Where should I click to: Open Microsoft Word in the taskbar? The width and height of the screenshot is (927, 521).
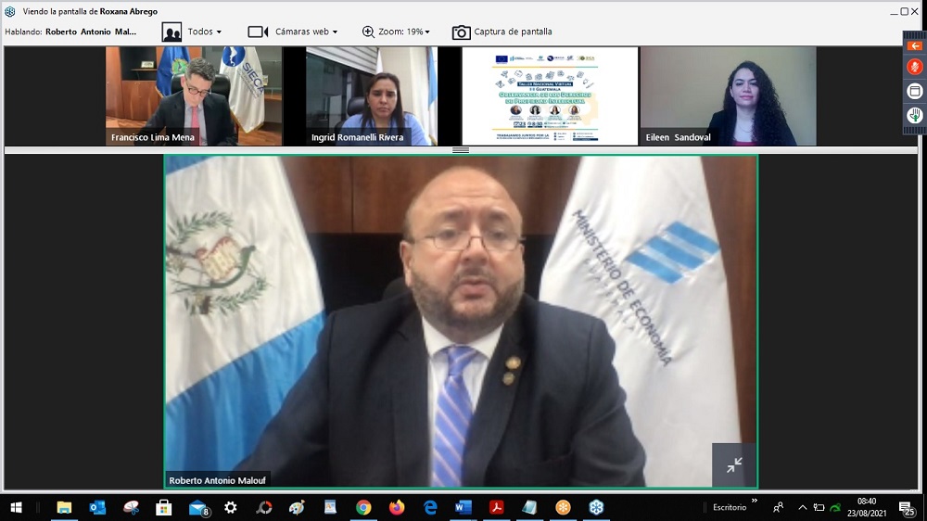463,507
